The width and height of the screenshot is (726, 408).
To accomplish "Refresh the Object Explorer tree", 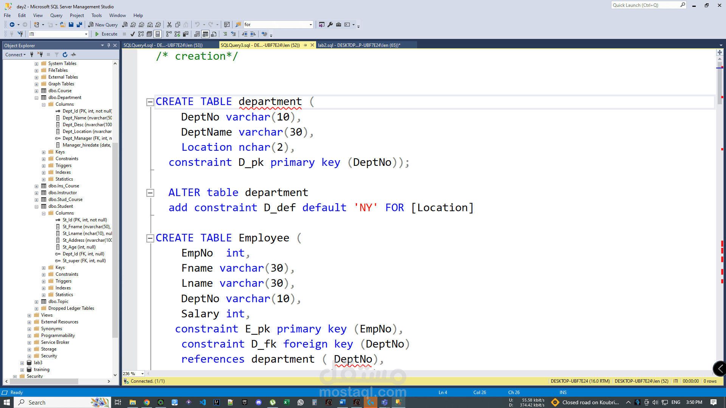I will 65,55.
